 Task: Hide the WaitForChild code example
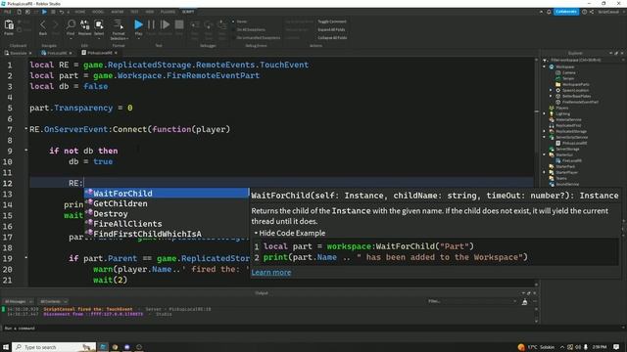click(290, 233)
